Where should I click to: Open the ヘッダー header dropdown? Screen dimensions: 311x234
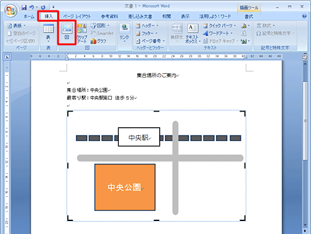pyautogui.click(x=147, y=25)
